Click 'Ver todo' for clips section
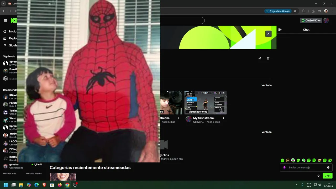 pos(266,132)
